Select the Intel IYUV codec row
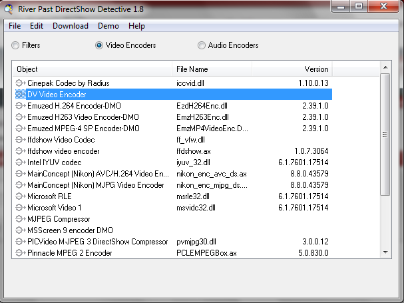The image size is (404, 303). click(x=174, y=162)
